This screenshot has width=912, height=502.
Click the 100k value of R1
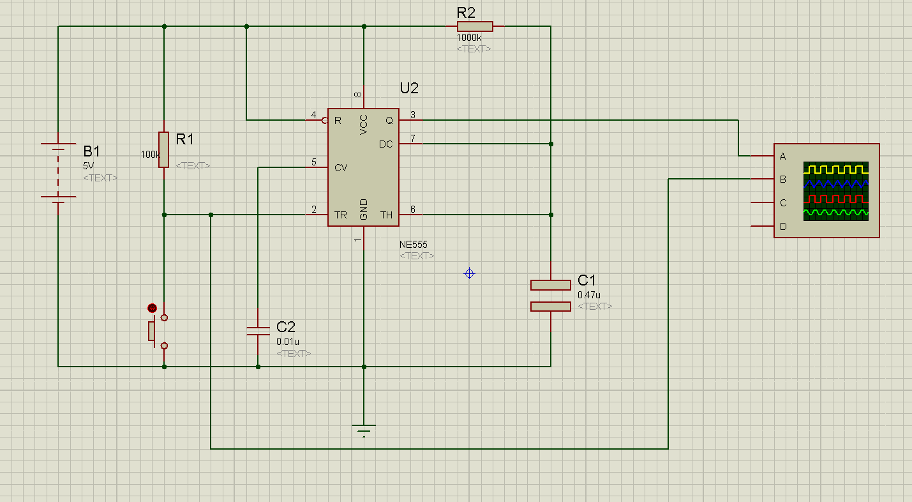[x=151, y=155]
